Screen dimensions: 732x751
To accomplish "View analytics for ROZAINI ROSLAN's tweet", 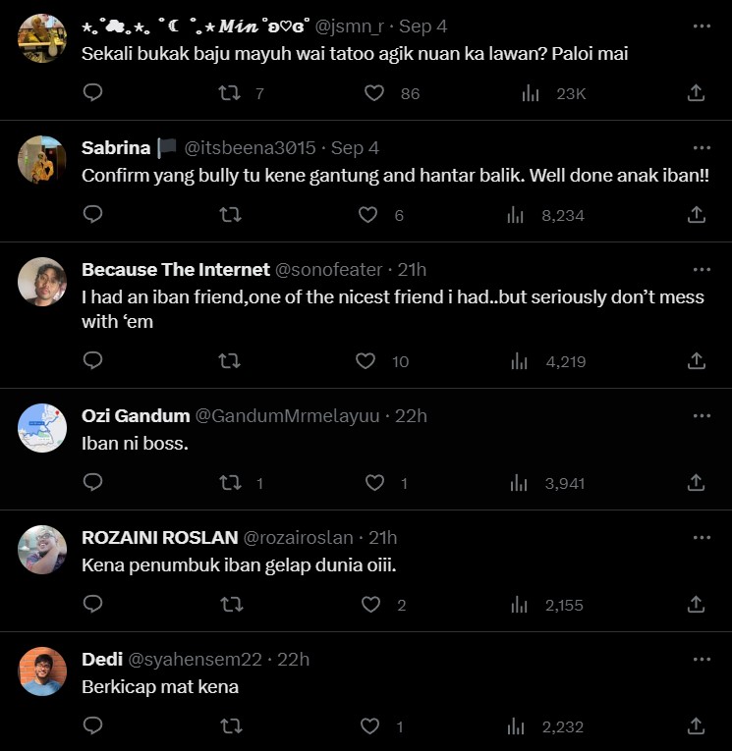I will click(518, 605).
